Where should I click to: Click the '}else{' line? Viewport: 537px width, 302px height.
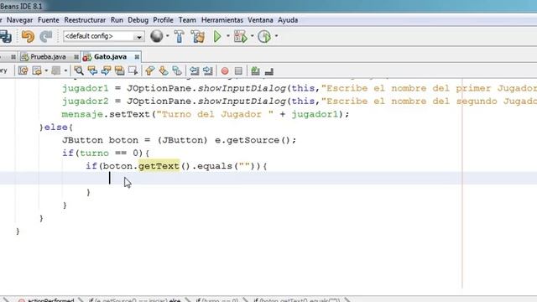(x=56, y=128)
